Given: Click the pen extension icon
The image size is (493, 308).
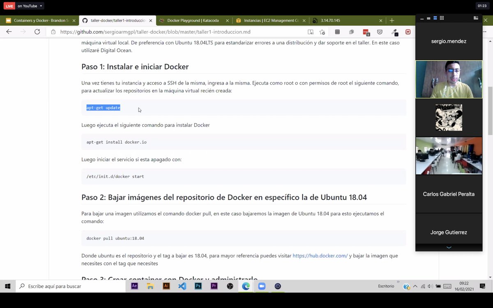Looking at the screenshot, I should (394, 32).
